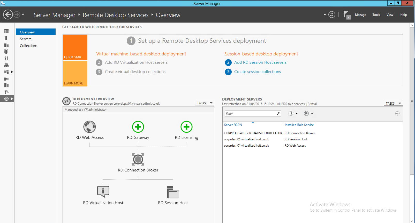Expand the Deployment Servers collapse chevron
415x223 pixels.
(397, 113)
